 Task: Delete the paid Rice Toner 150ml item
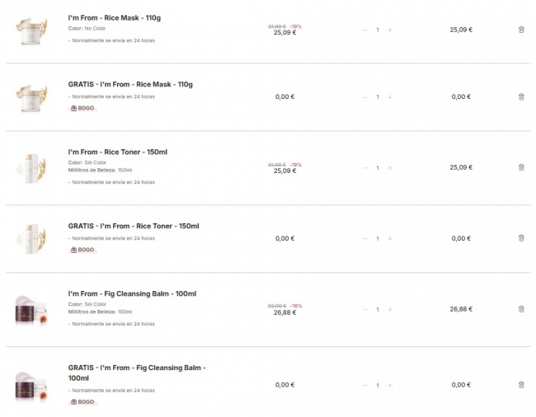click(521, 167)
